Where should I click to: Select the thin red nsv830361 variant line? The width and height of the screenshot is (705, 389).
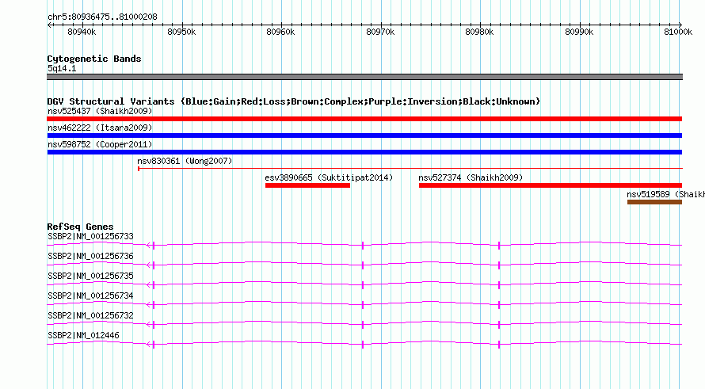click(410, 169)
